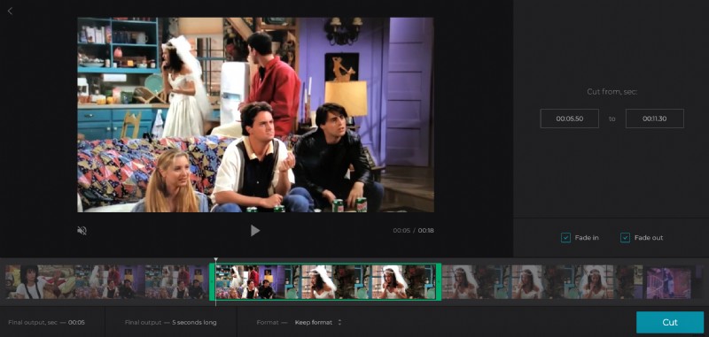Click the left handle of green selection

211,281
